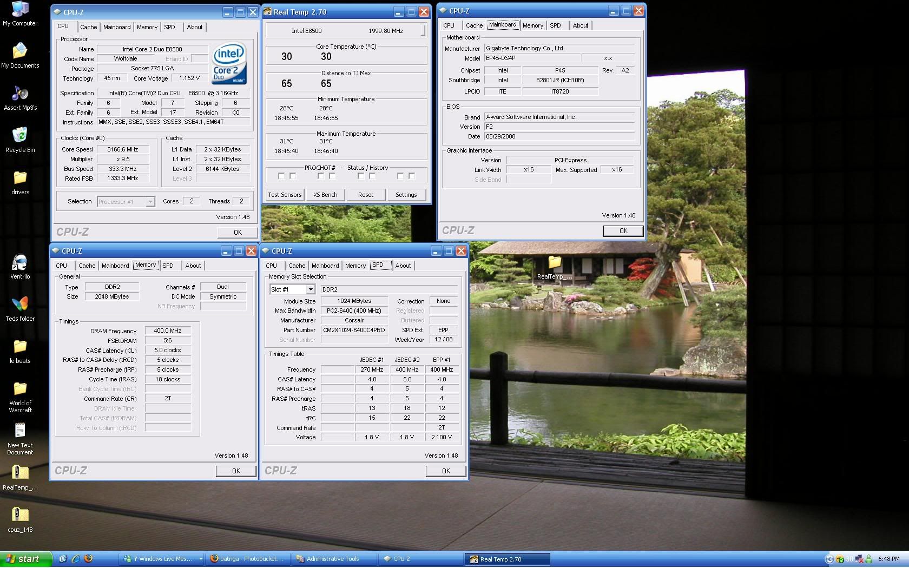
Task: Click OK in the CPU-Z mainboard window
Action: [623, 231]
